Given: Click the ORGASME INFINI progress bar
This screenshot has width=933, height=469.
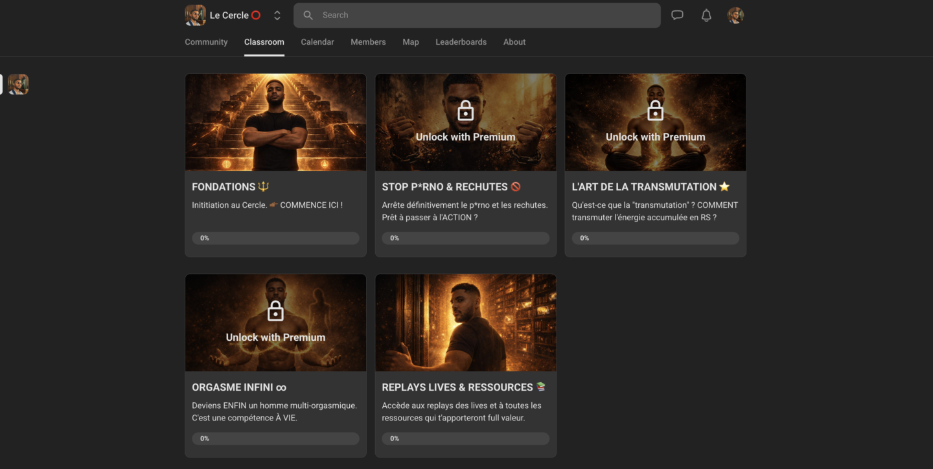Looking at the screenshot, I should coord(275,439).
